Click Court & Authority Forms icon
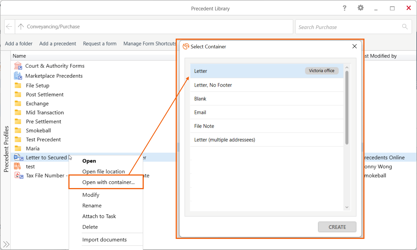The width and height of the screenshot is (417, 250). (x=18, y=66)
